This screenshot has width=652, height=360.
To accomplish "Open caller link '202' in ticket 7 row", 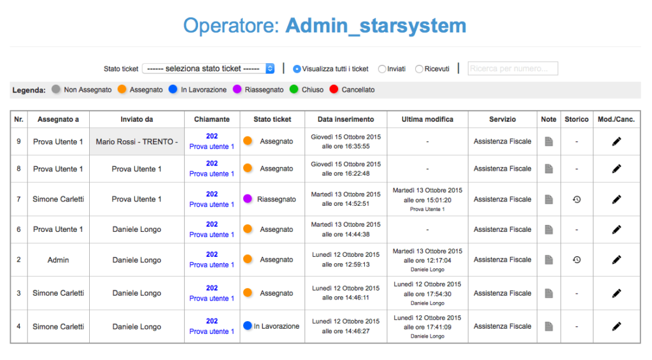I will tap(212, 194).
